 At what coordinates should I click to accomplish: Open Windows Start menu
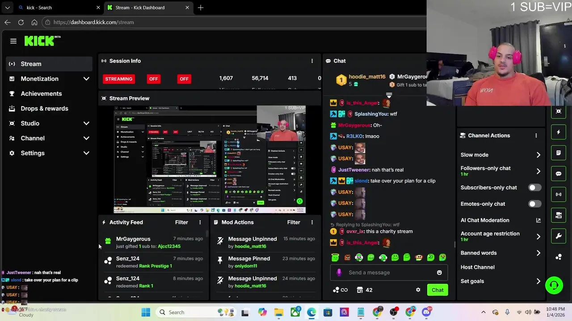click(146, 312)
